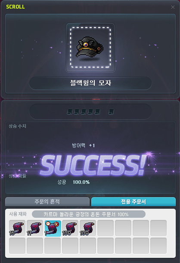The image size is (180, 263).
Task: Click the 블랙윙의 모자 item name bar
Action: (90, 83)
